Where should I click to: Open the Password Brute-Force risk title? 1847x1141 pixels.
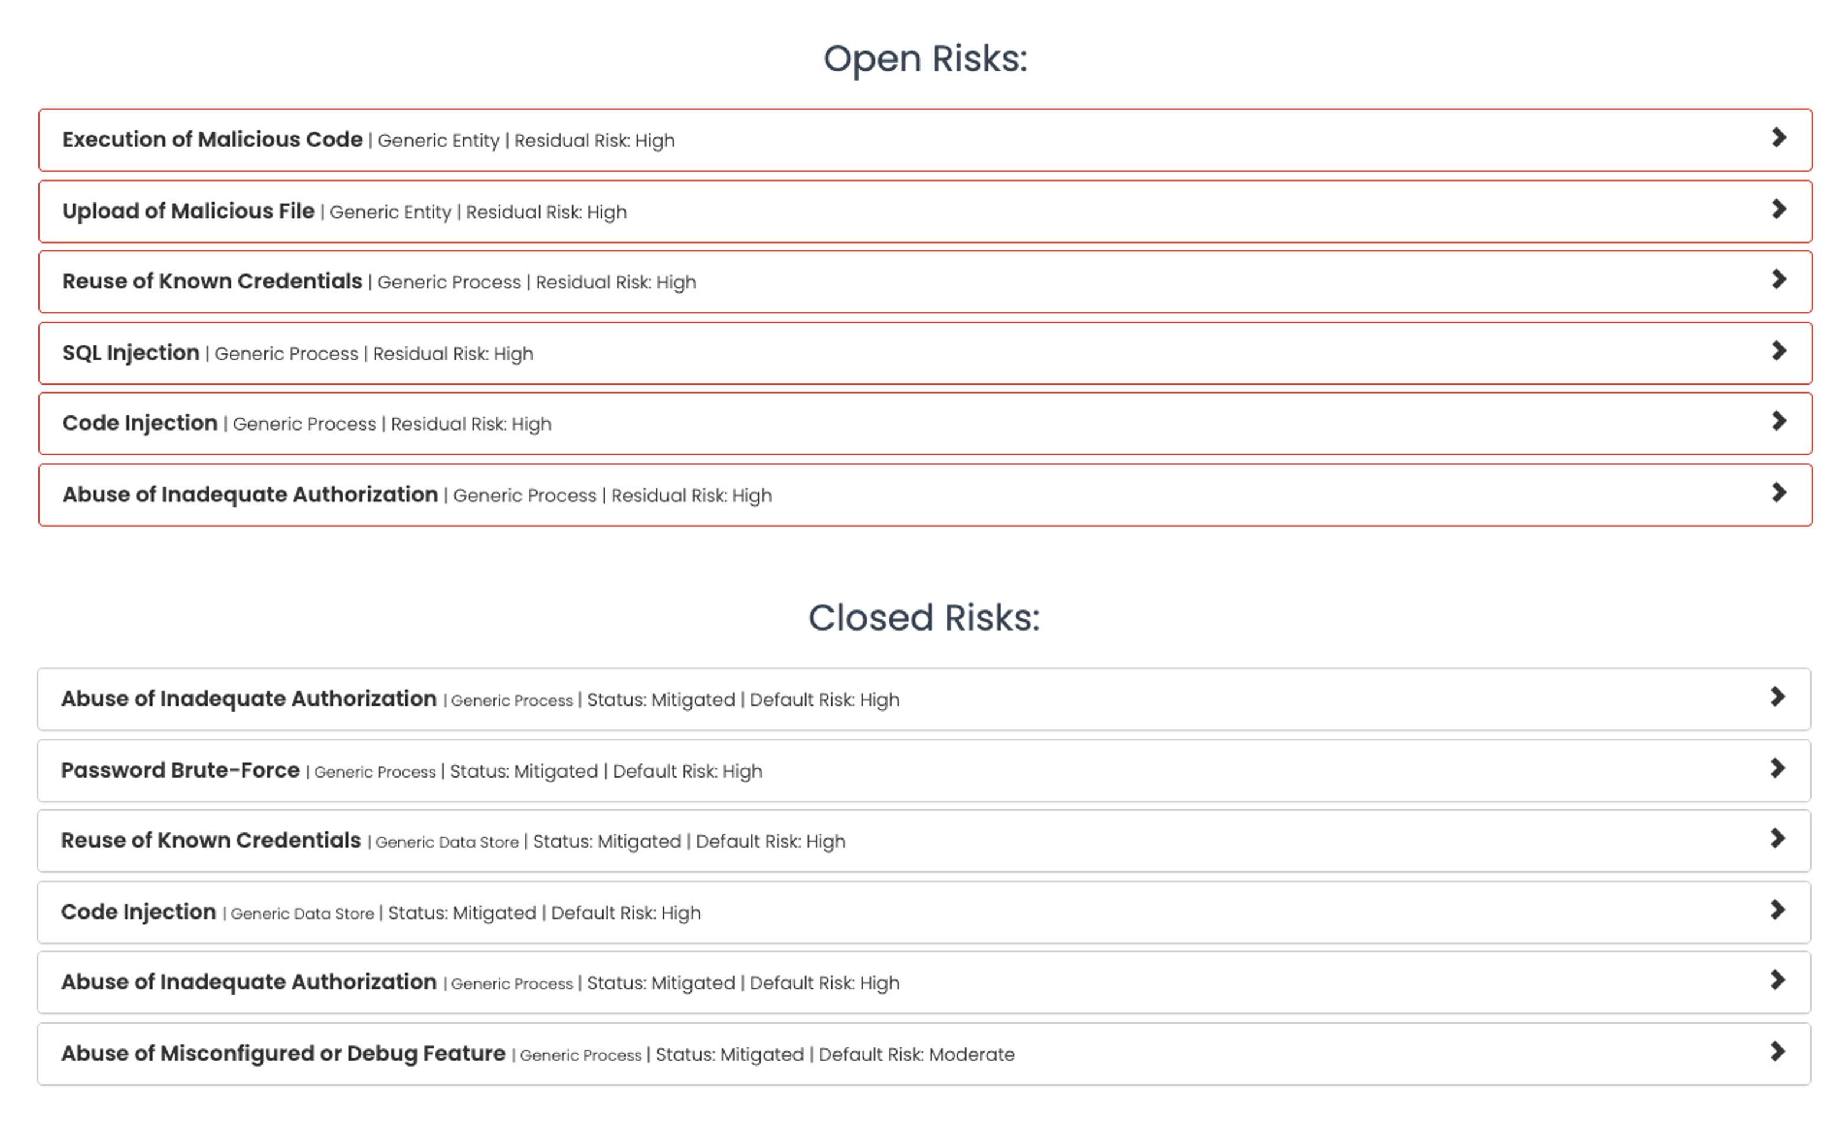(181, 770)
